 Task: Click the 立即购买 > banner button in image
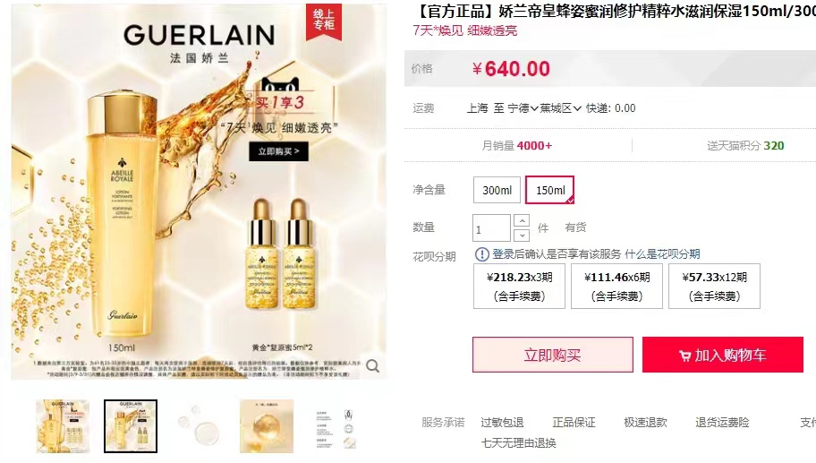pyautogui.click(x=278, y=151)
